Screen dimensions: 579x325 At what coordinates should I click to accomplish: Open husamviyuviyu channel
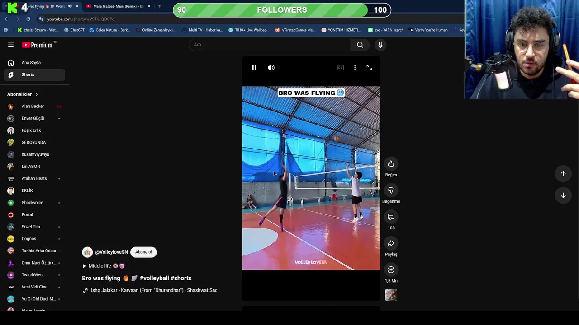tap(34, 154)
